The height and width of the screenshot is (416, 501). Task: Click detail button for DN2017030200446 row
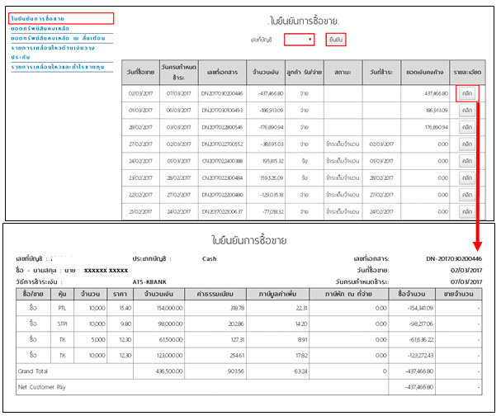[467, 93]
